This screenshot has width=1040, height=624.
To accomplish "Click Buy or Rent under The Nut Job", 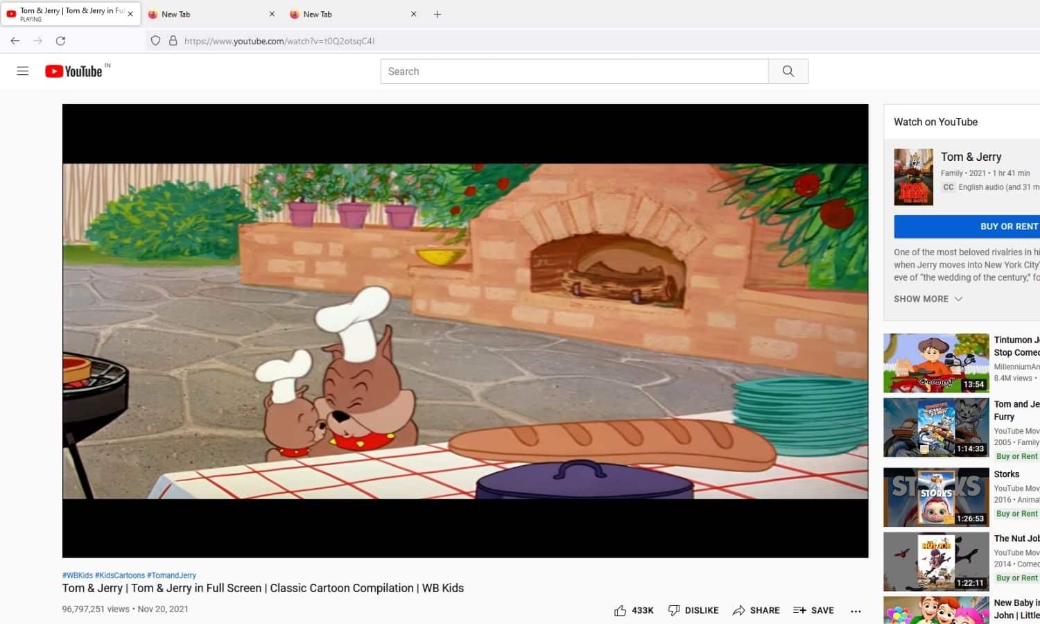I will coord(1017,578).
